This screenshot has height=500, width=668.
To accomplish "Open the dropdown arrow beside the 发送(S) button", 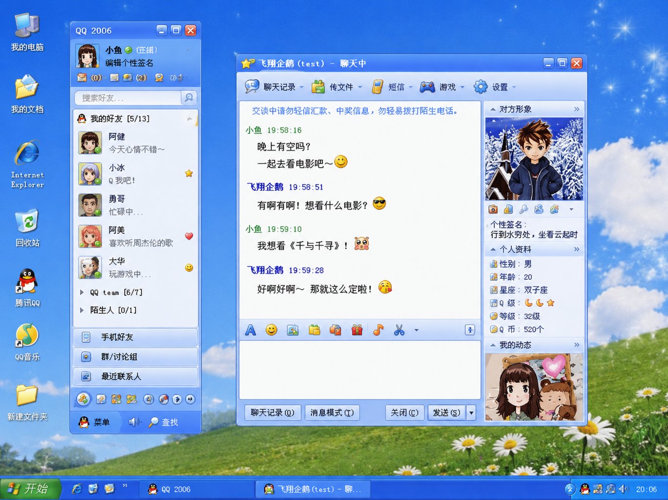I will (x=471, y=413).
